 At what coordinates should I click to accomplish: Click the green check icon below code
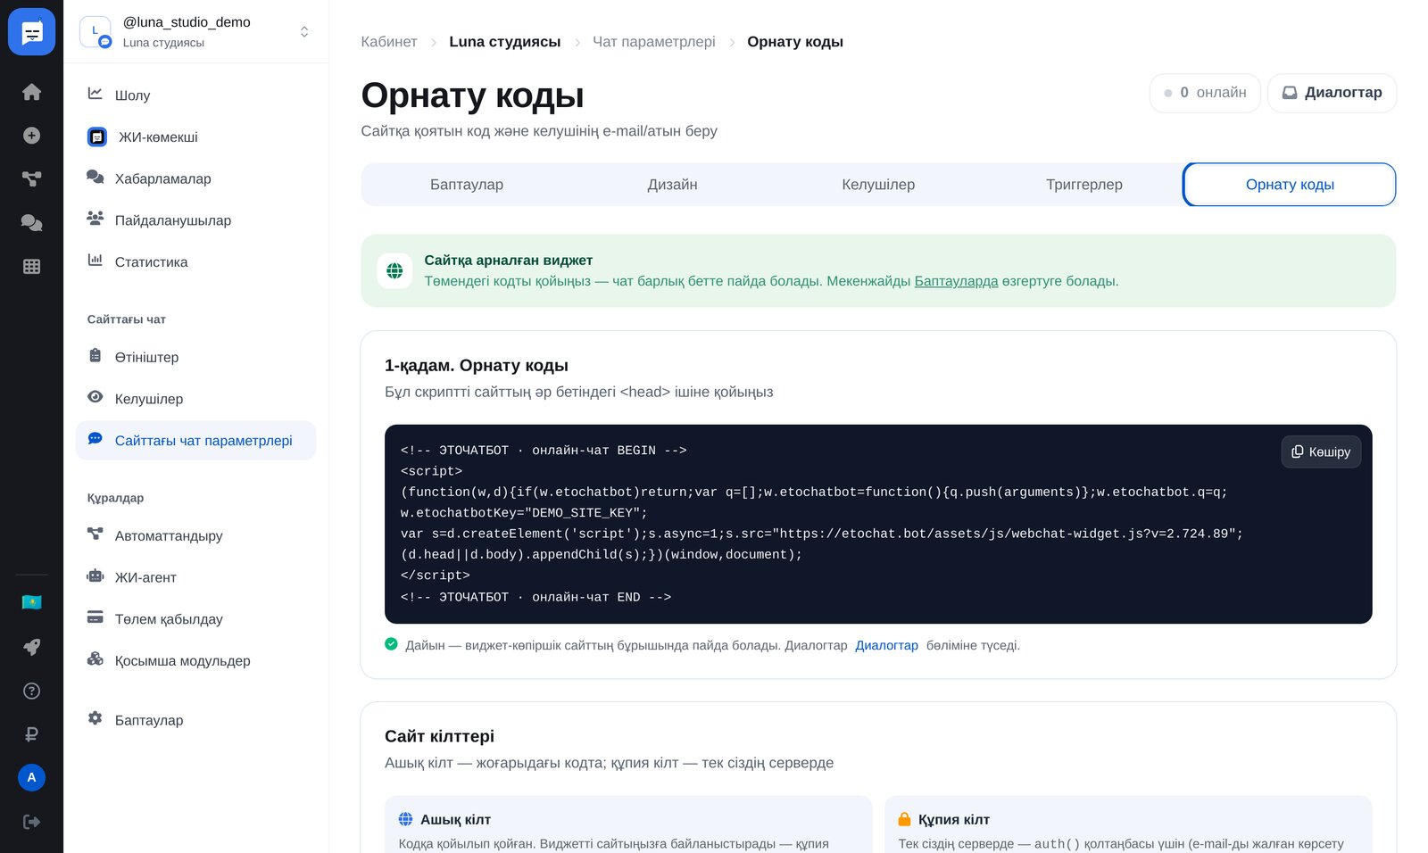(x=391, y=644)
